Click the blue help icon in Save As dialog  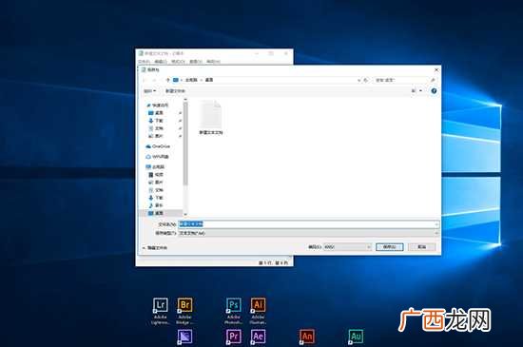tap(434, 90)
